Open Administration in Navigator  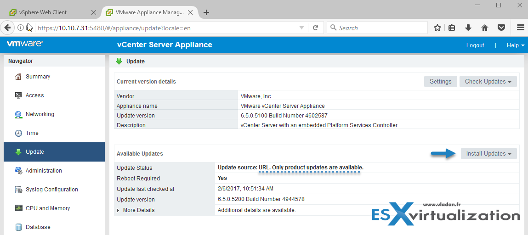54,171
